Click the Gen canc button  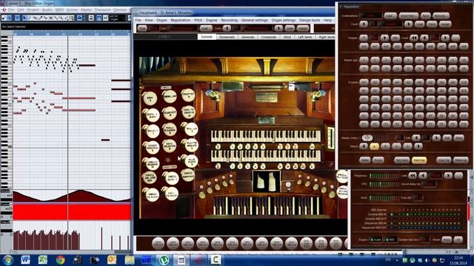401,160
